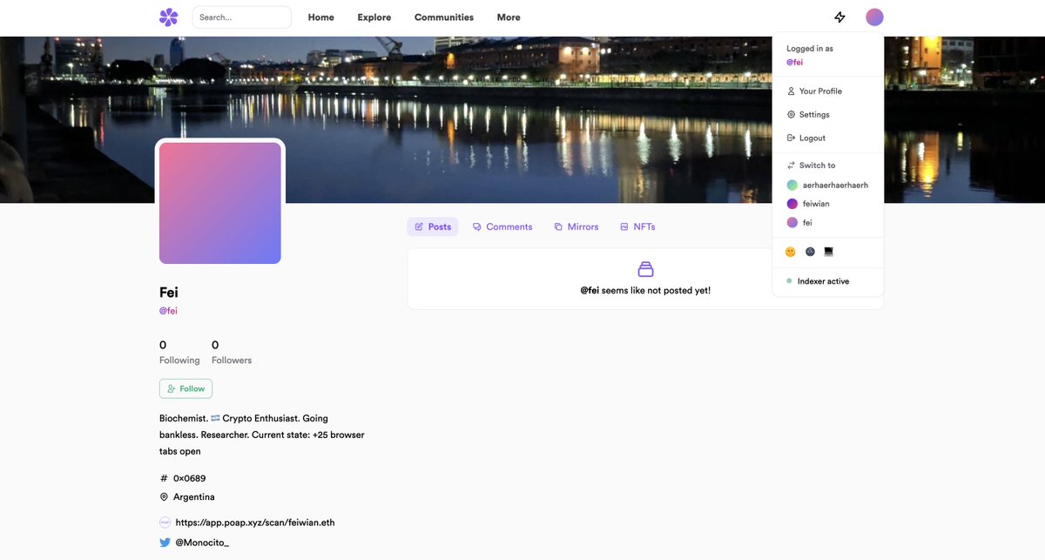
Task: Click the location pin icon near Argentina
Action: pyautogui.click(x=164, y=497)
